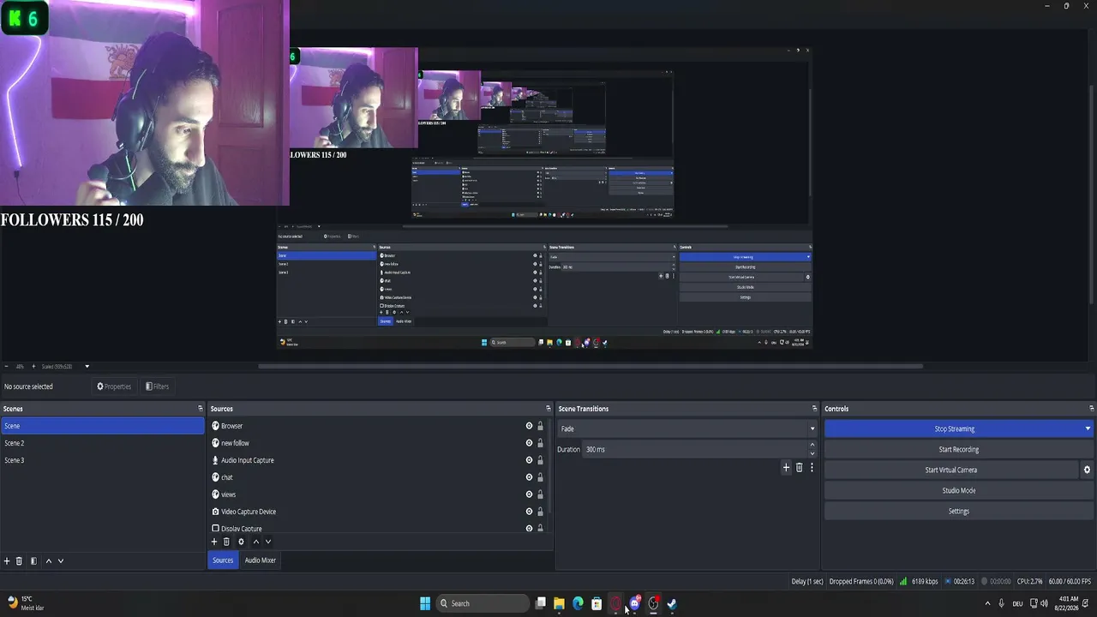The image size is (1097, 617).
Task: Zoom out the preview with the minus icon
Action: coord(7,366)
